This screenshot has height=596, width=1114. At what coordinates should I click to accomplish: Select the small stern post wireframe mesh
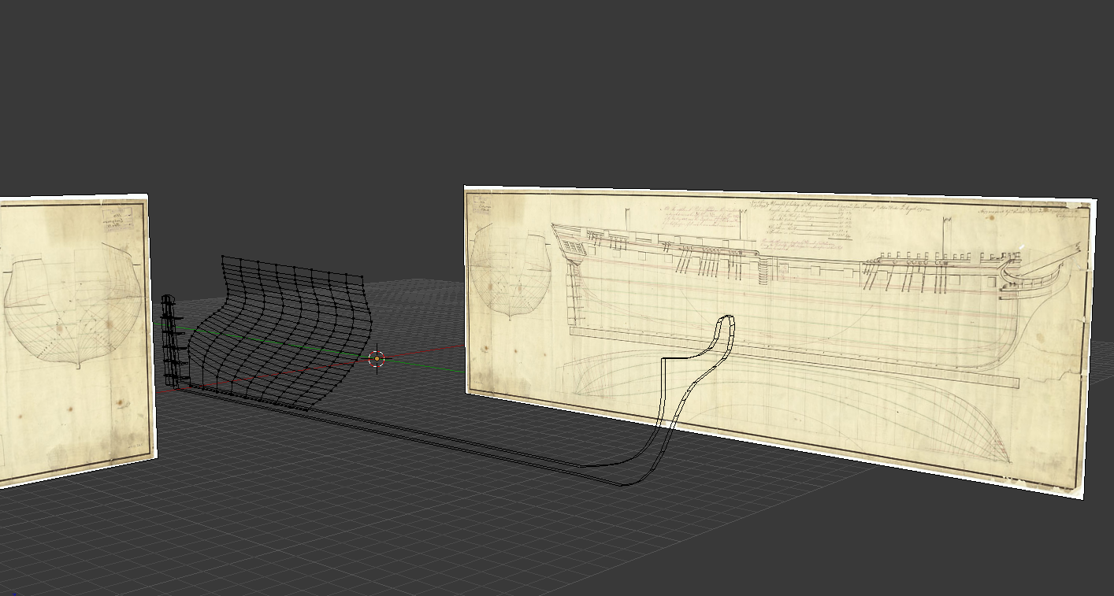170,340
